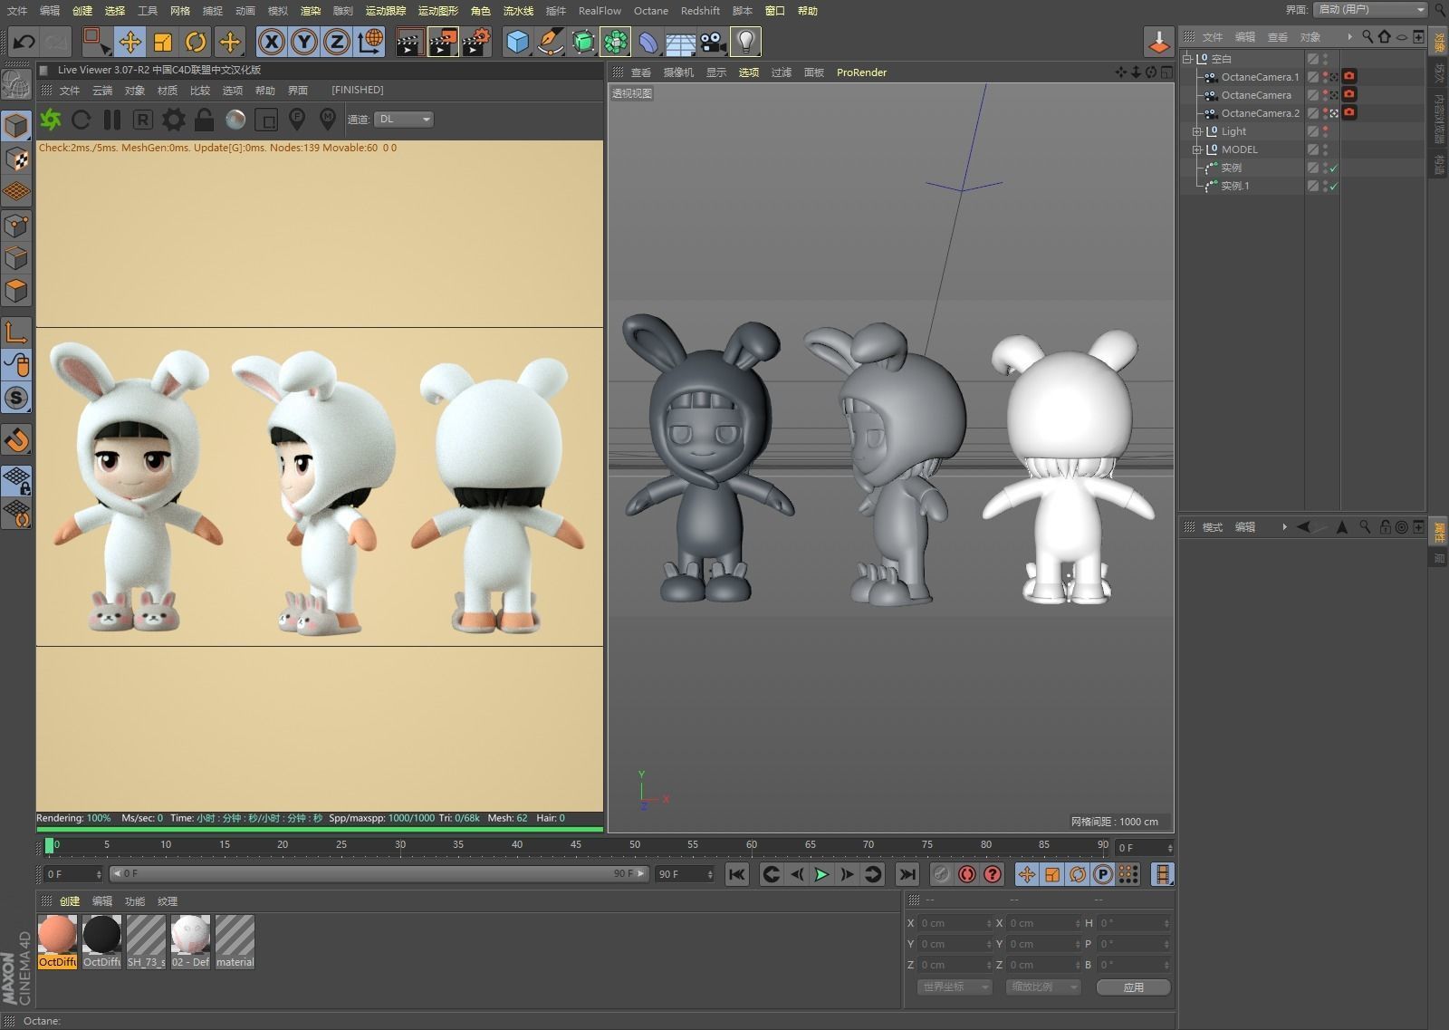This screenshot has width=1449, height=1030.
Task: Click the active camera toggle for OctaneCamera
Action: [1334, 95]
